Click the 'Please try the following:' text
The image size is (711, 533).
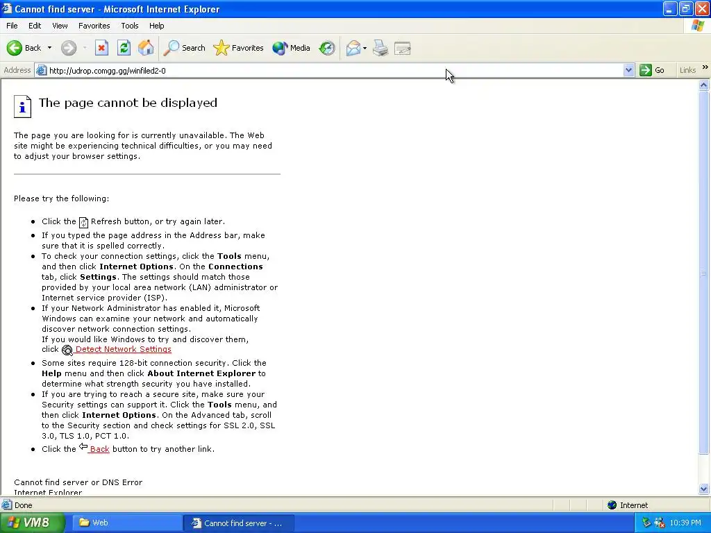pos(61,198)
